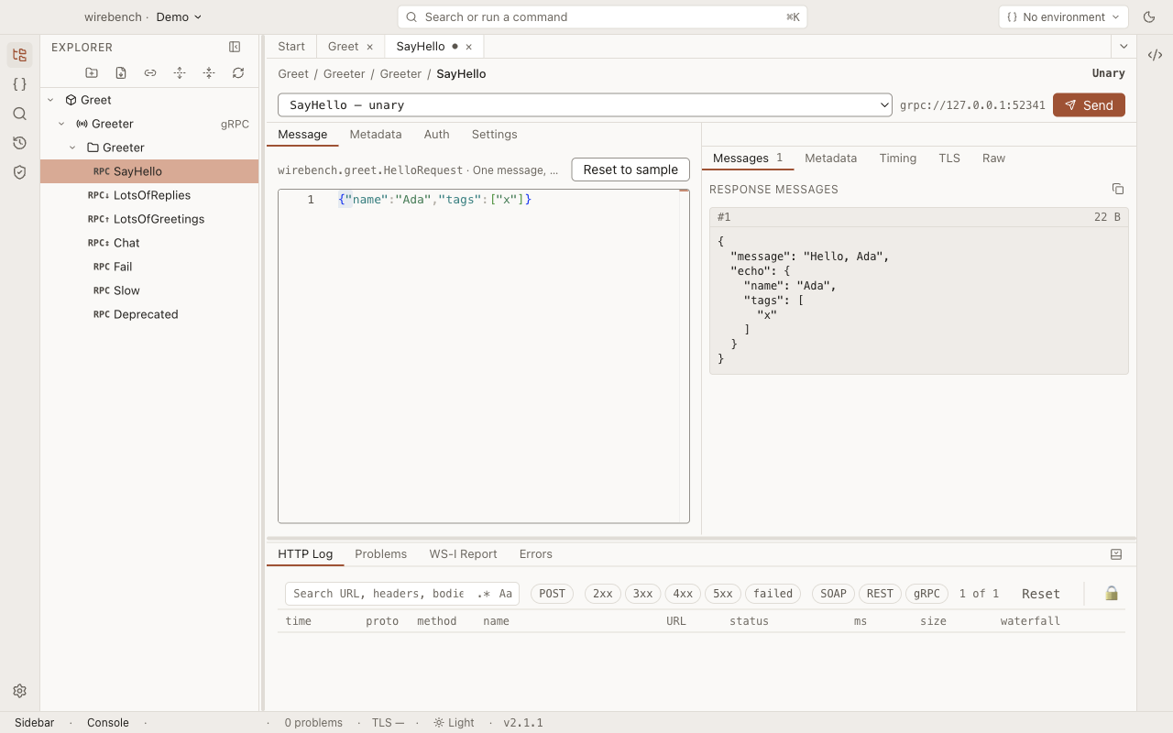This screenshot has width=1173, height=733.
Task: Click the collapse all icon in Explorer toolbar
Action: 209,72
